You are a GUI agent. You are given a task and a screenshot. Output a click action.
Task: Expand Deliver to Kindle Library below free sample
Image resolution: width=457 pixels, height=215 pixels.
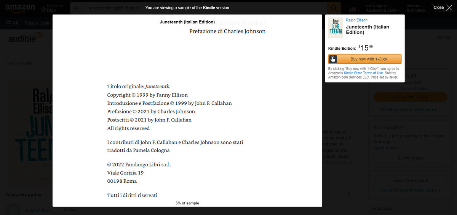pos(411,190)
